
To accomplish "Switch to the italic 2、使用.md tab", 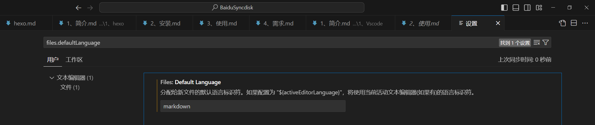I will [x=423, y=23].
